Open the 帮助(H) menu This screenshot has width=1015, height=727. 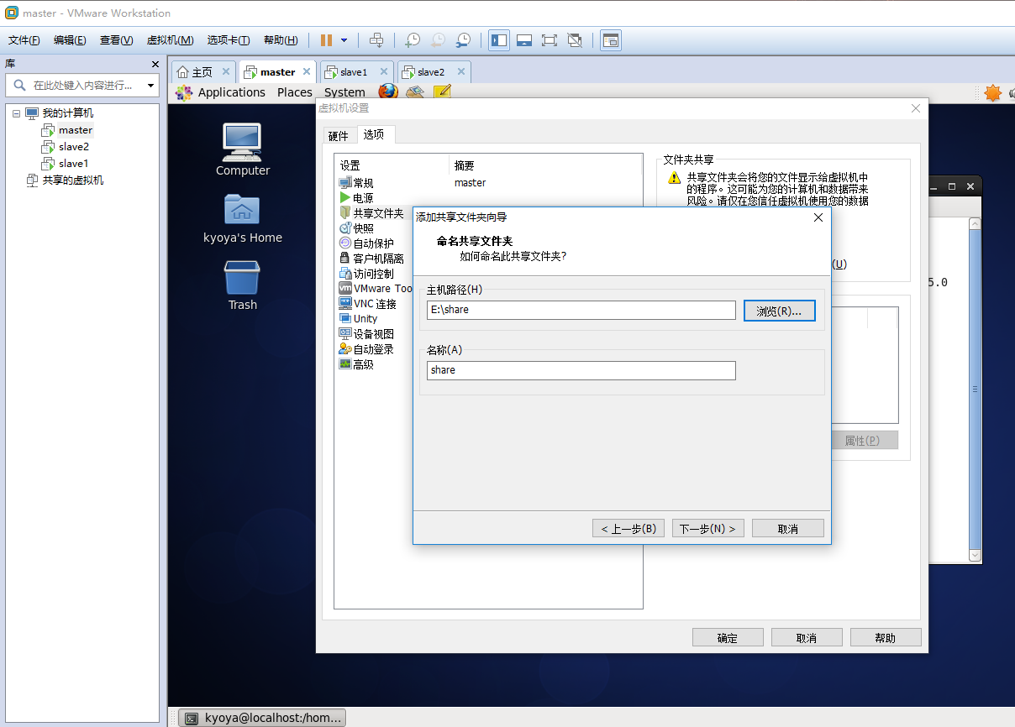click(x=281, y=40)
